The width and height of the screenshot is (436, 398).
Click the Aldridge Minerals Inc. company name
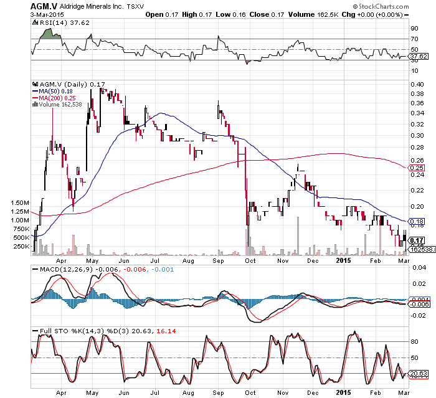pos(92,6)
